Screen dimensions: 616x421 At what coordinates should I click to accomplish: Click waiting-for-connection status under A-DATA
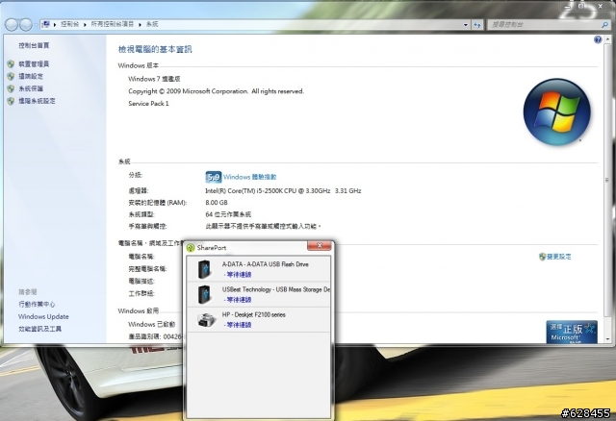238,275
